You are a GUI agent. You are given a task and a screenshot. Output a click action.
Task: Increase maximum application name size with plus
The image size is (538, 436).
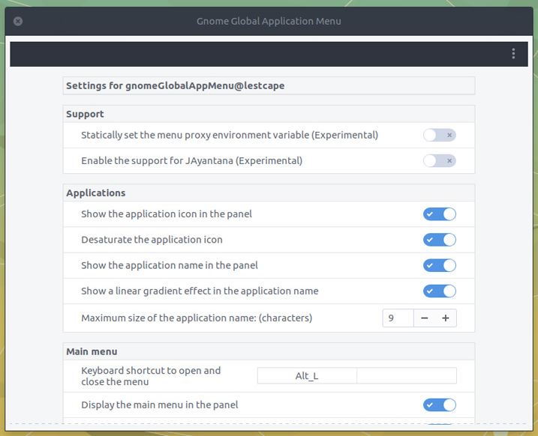446,318
